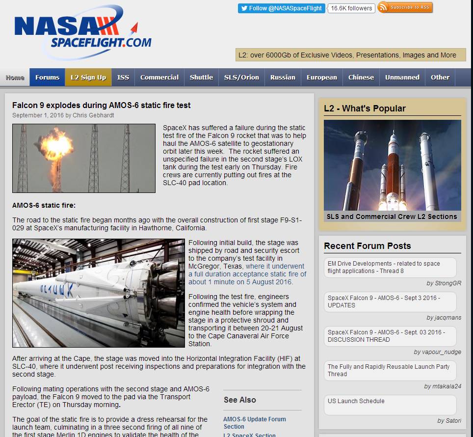This screenshot has height=437, width=473.
Task: Click the NASASpaceFlight.com logo
Action: (x=83, y=32)
